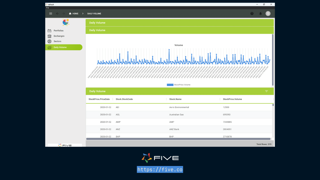Sort by Stock.StockCode column header
The image size is (320, 180).
(x=124, y=99)
